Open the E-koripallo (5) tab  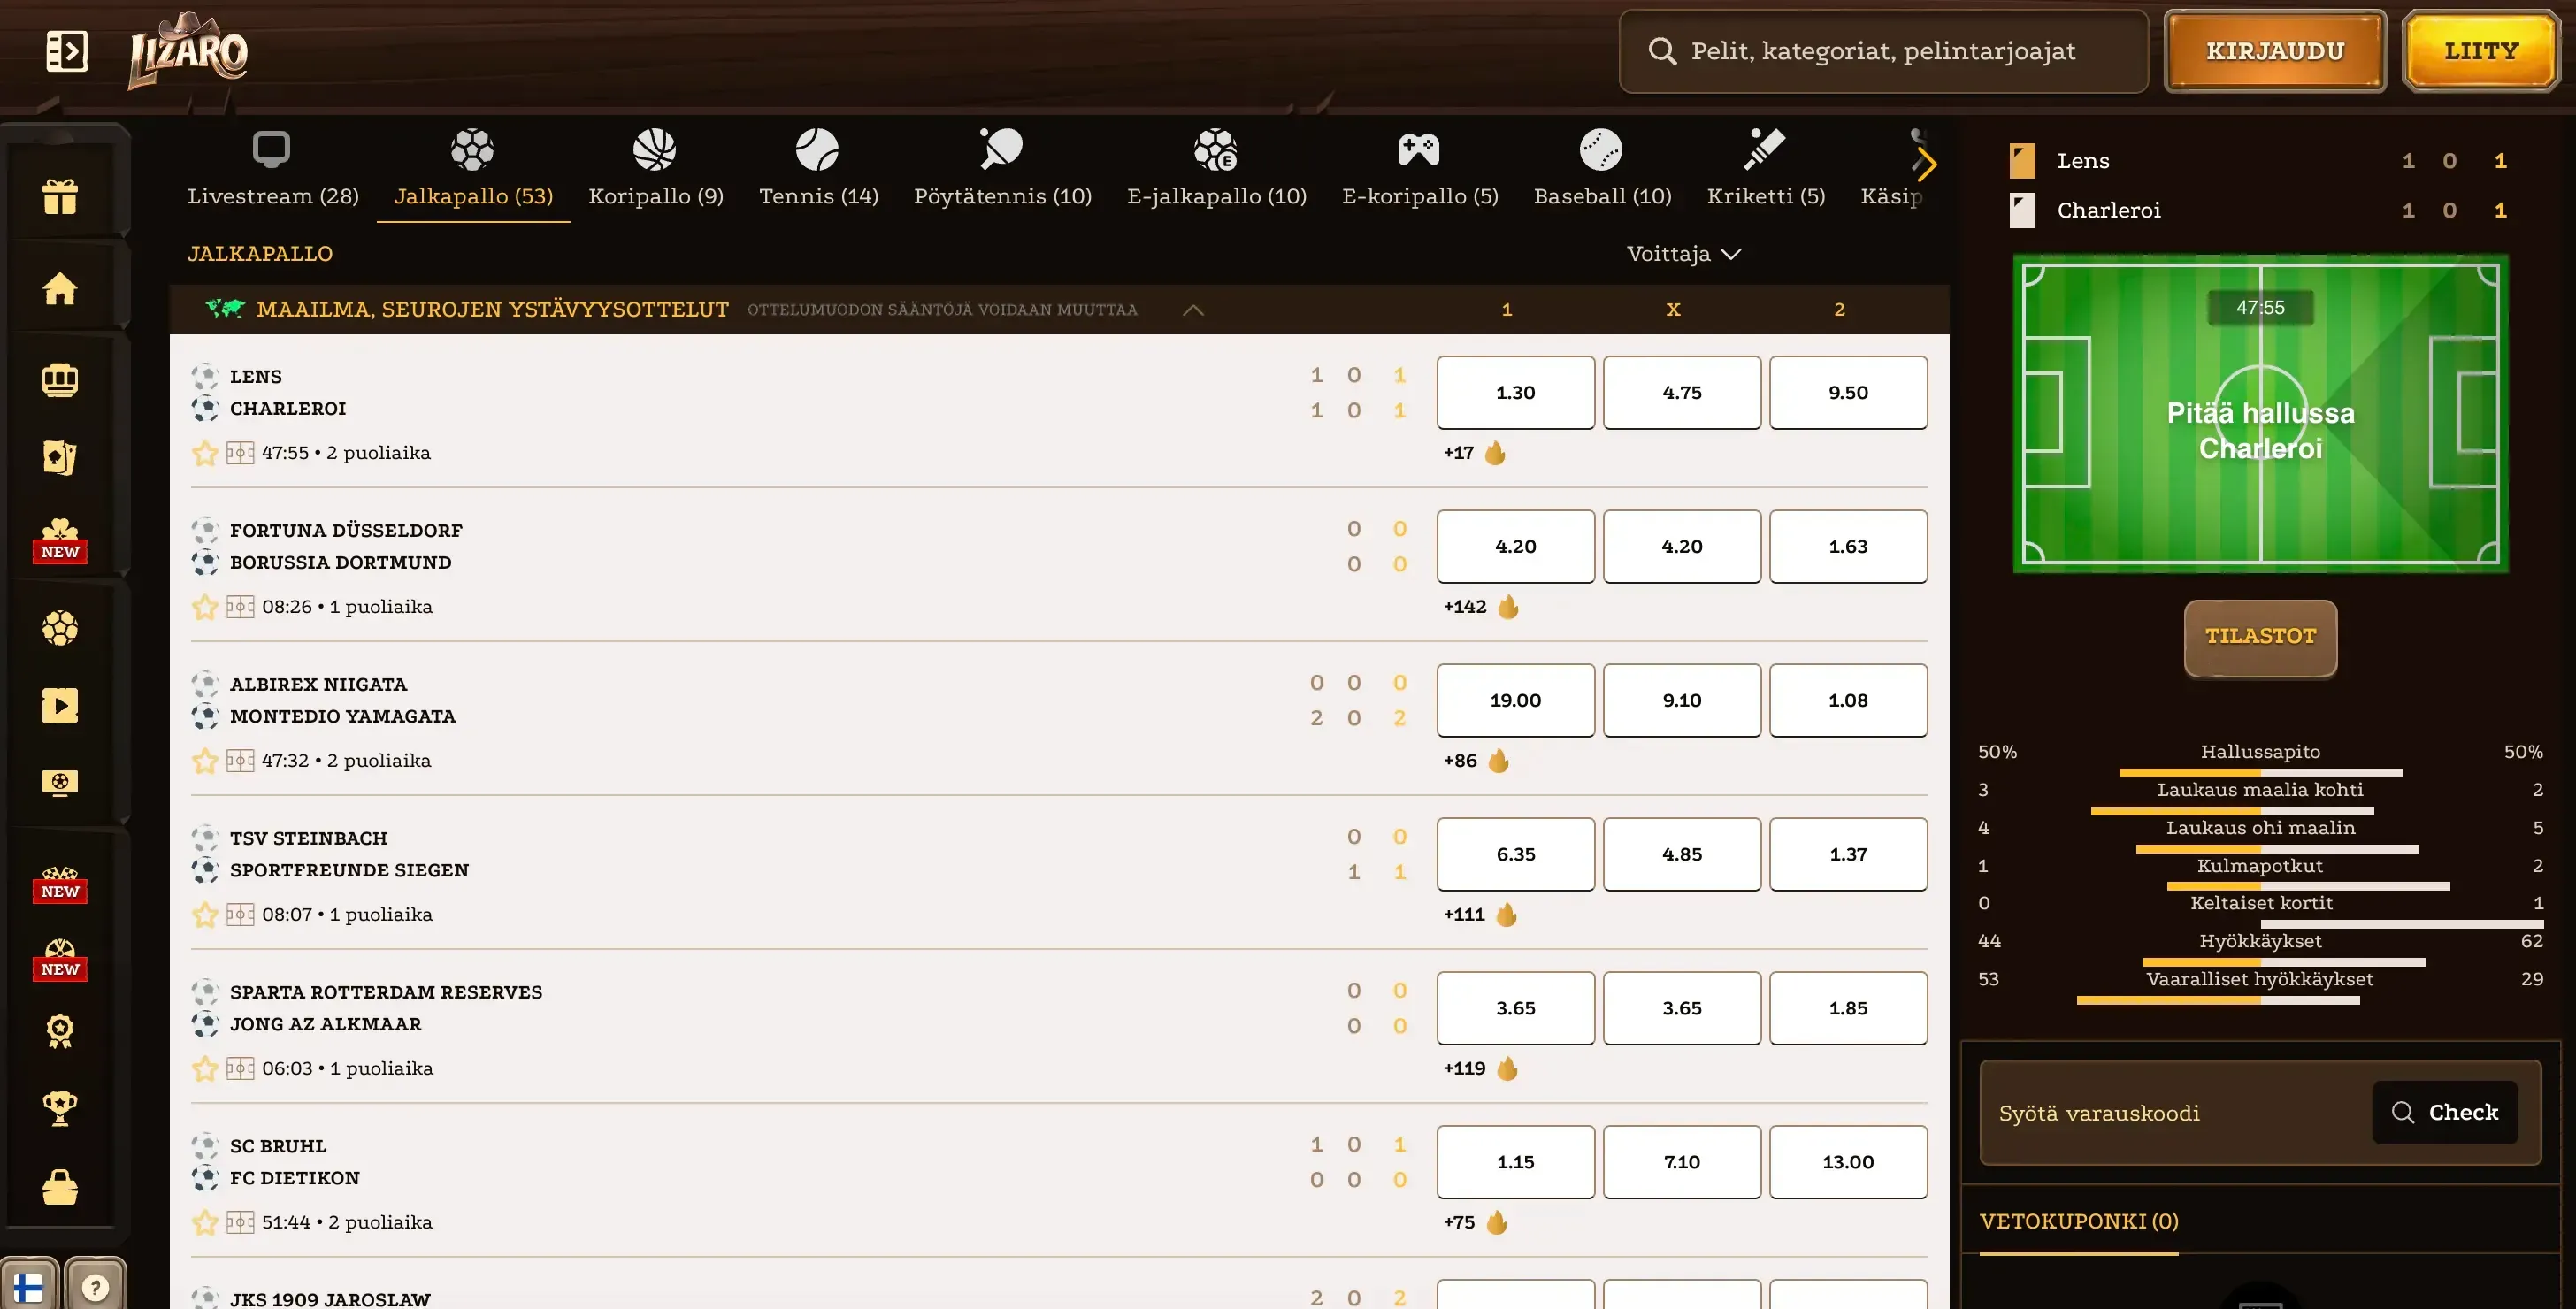1420,170
